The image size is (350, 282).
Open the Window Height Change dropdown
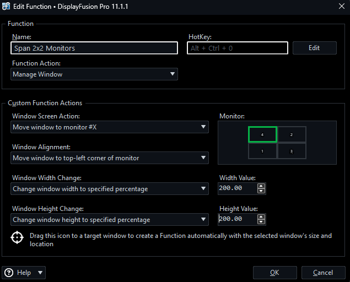110,219
